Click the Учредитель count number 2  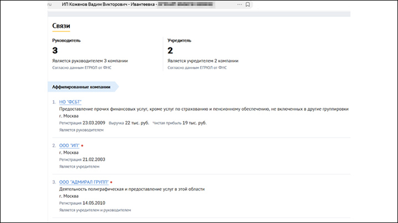[x=170, y=51]
